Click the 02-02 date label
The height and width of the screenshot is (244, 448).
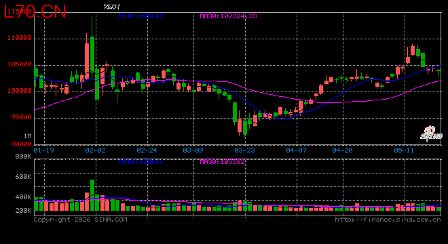coord(96,150)
